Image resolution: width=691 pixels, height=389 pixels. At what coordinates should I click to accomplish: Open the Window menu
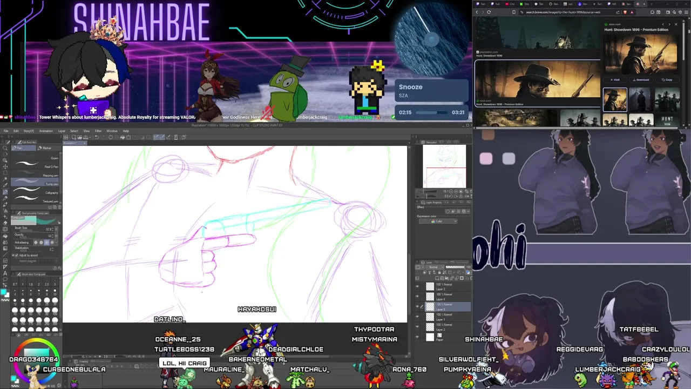coord(112,131)
